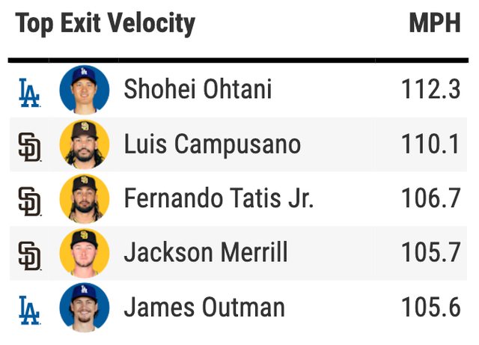Select the 110.1 exit velocity value
The width and height of the screenshot is (479, 345).
point(430,145)
